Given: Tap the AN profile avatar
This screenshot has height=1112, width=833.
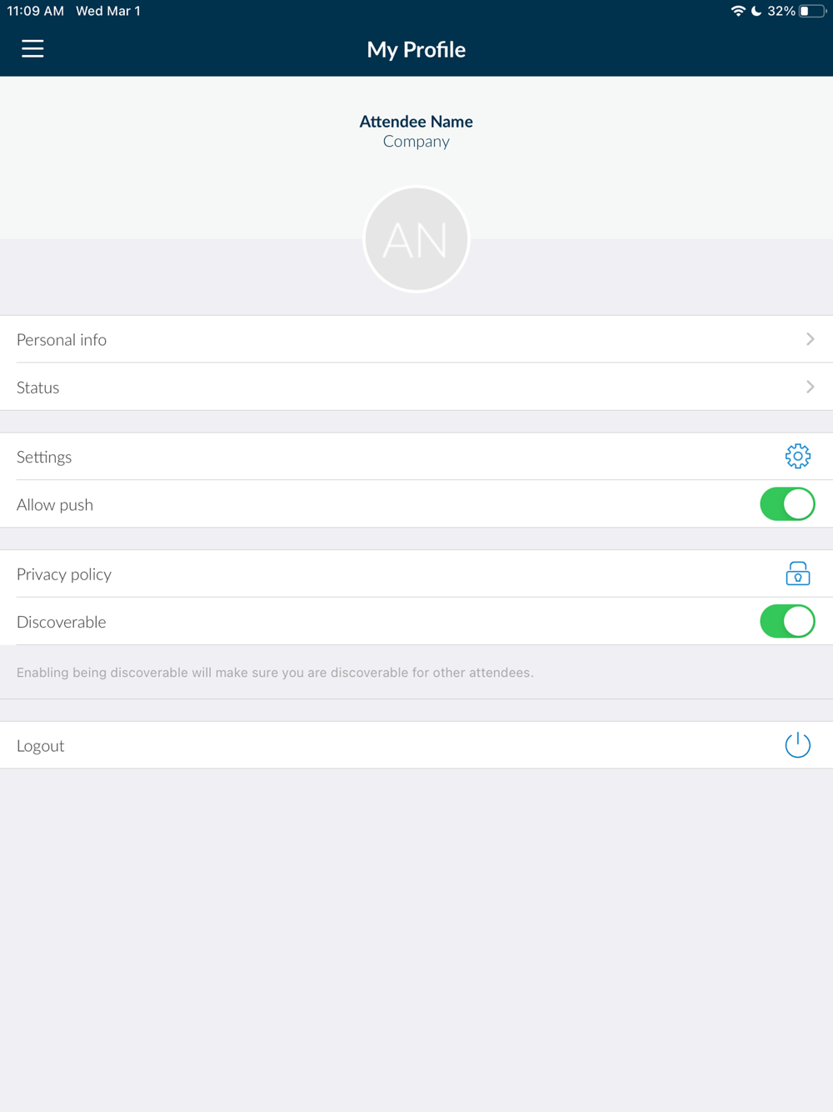Looking at the screenshot, I should [416, 240].
